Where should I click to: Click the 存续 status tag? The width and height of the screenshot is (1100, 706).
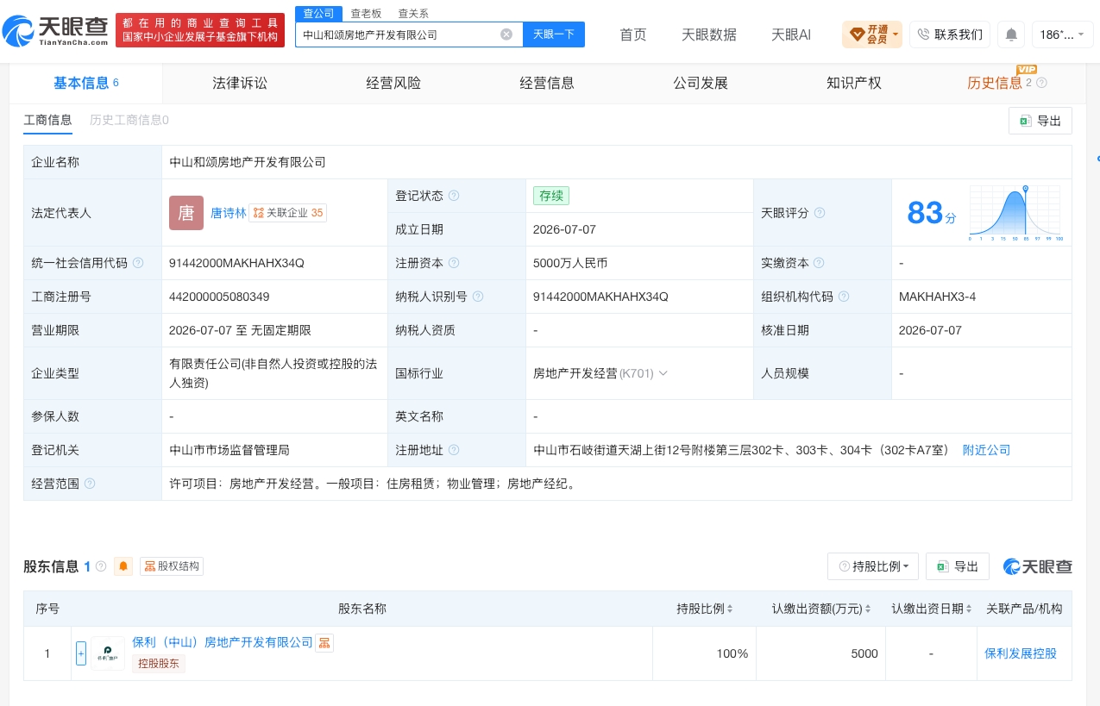551,196
